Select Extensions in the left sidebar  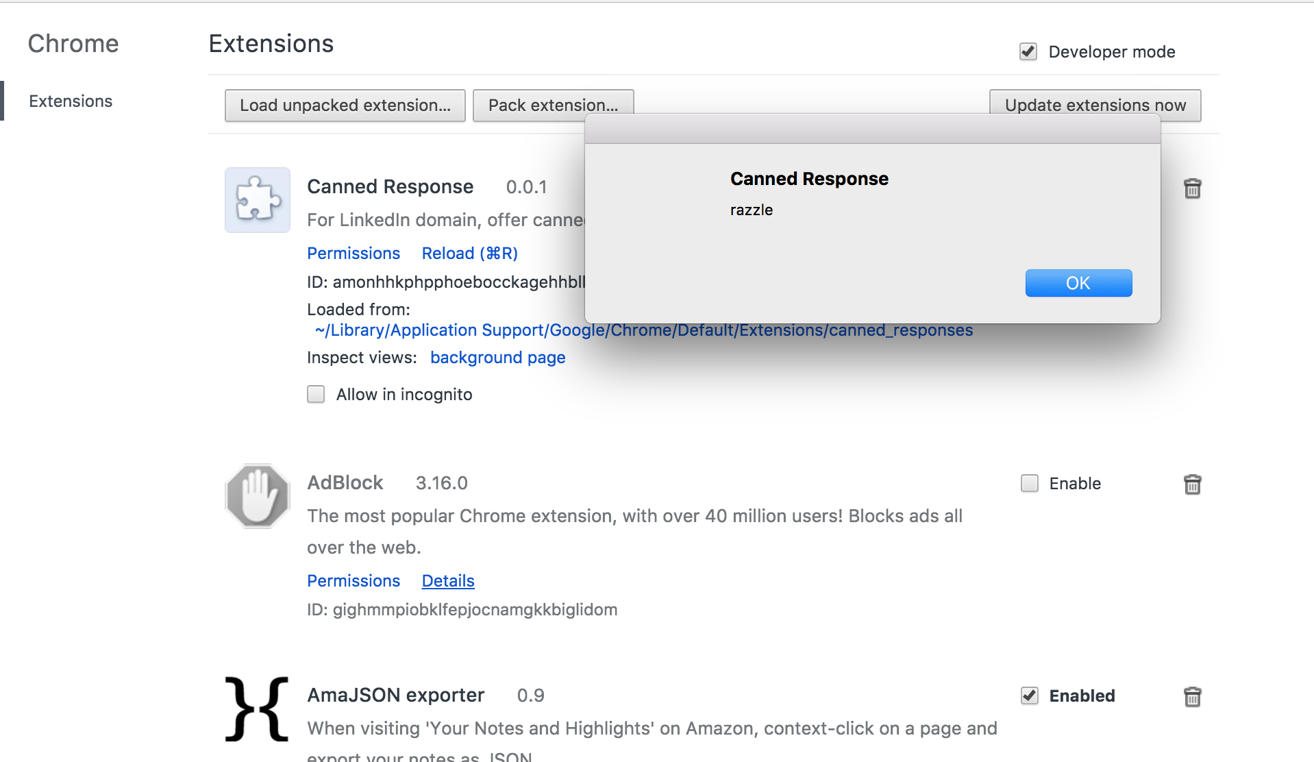click(x=71, y=101)
